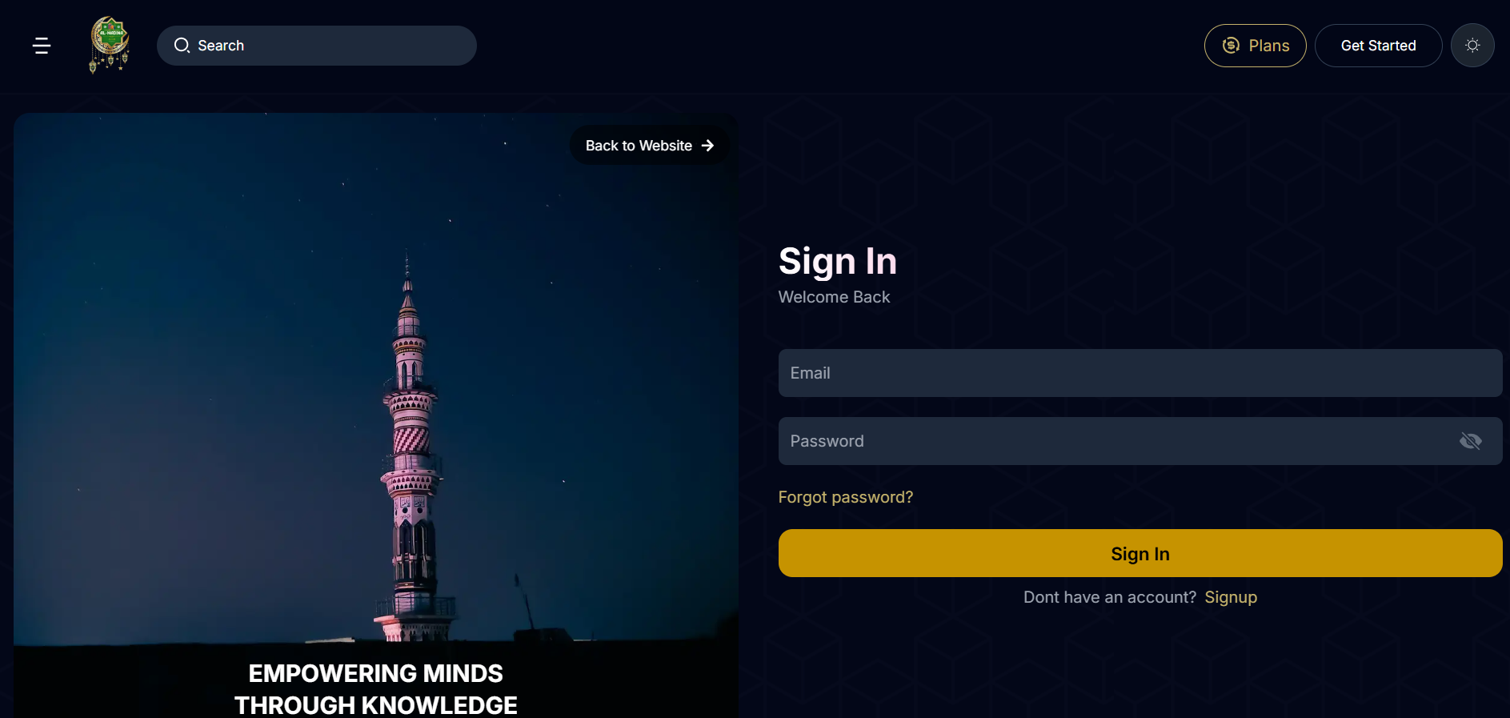Focus the Email input field
The width and height of the screenshot is (1510, 718).
(1140, 373)
